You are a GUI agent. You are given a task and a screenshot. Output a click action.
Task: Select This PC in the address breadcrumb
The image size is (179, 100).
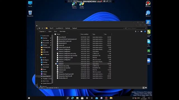point(51,28)
